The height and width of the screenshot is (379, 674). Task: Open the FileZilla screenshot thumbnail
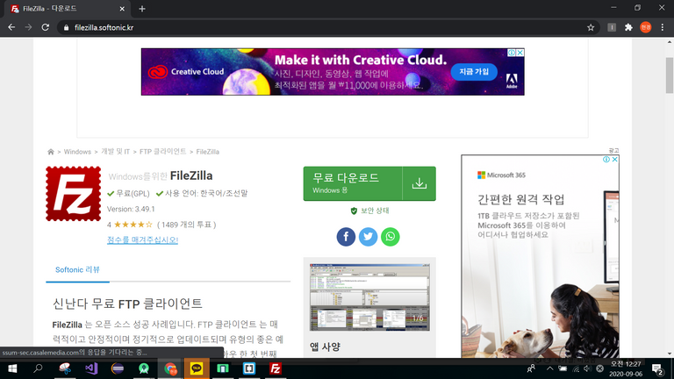pyautogui.click(x=369, y=297)
